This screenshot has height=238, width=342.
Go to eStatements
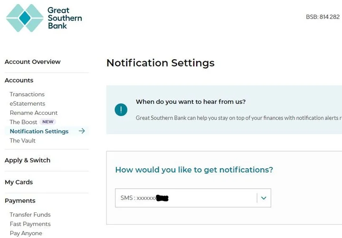point(28,103)
